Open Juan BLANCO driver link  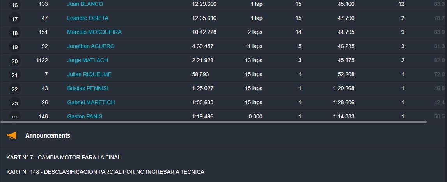tap(85, 4)
